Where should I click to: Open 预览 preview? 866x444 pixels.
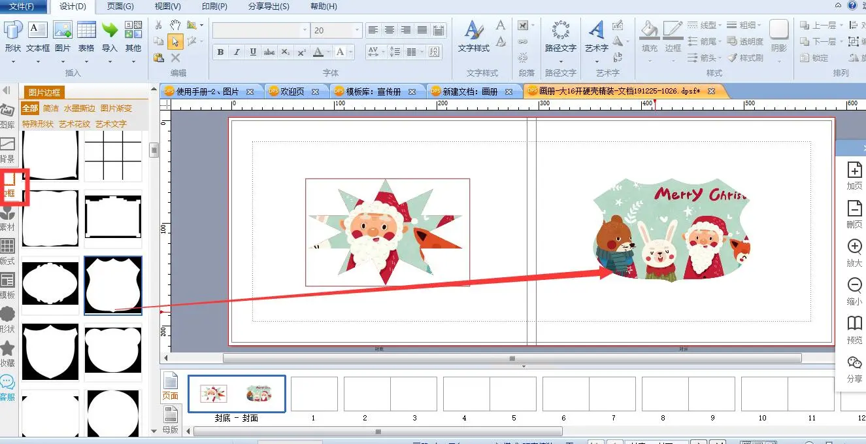point(854,330)
